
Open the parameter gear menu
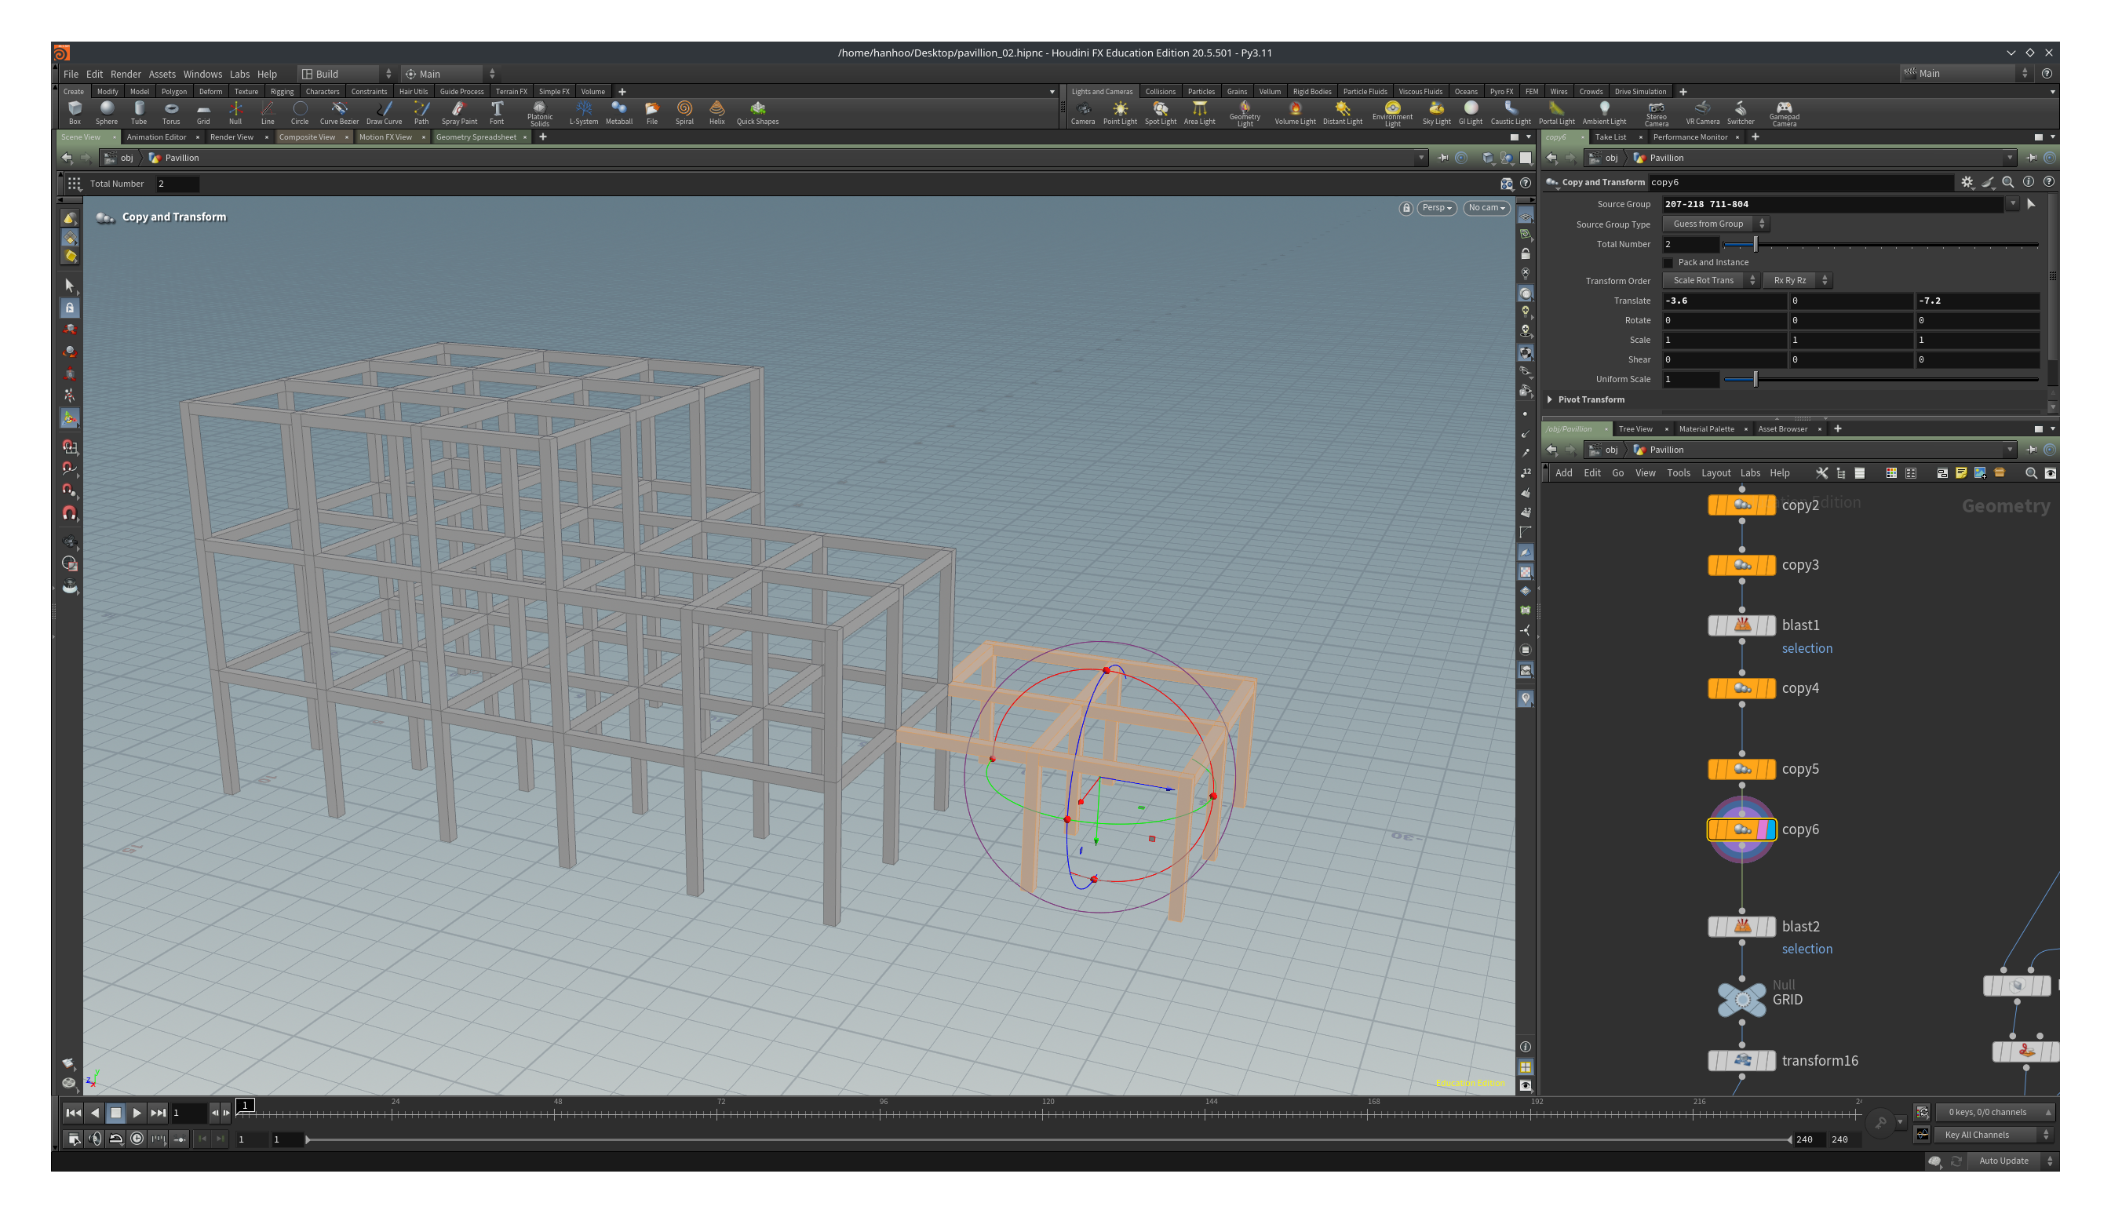[x=1967, y=182]
